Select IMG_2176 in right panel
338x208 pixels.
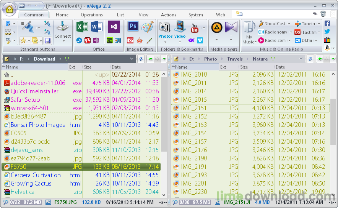tap(250, 150)
